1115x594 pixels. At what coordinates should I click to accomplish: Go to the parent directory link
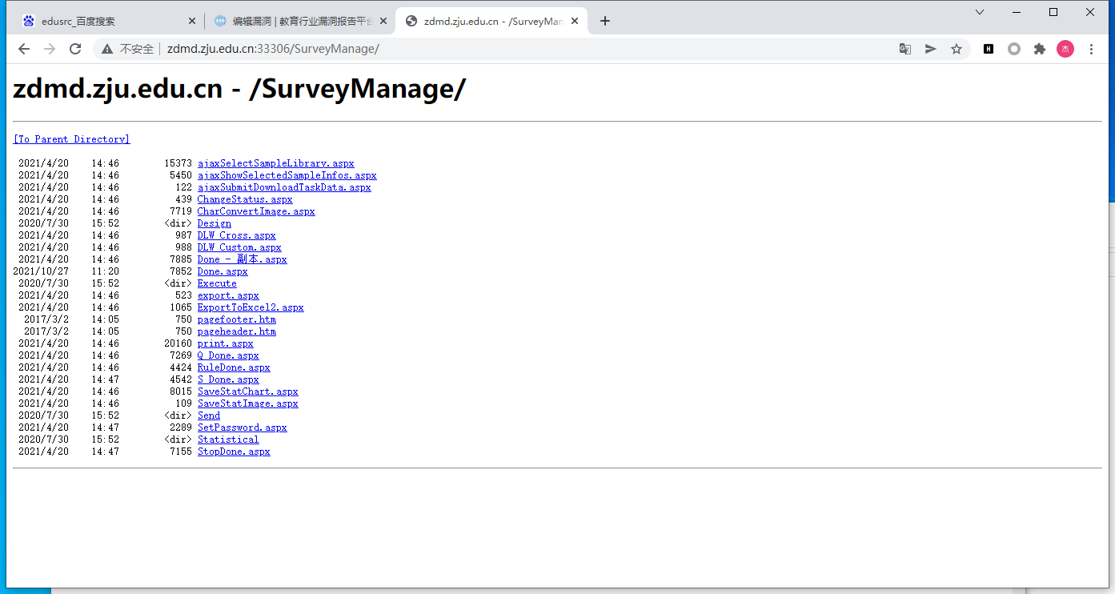(x=71, y=139)
